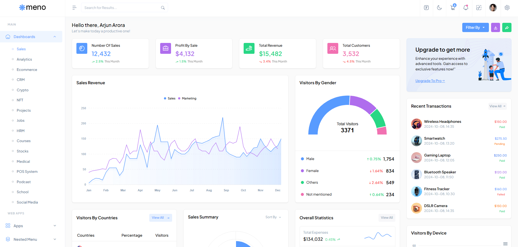Open the Wireless Headphones transaction thumbnail

[x=417, y=124]
